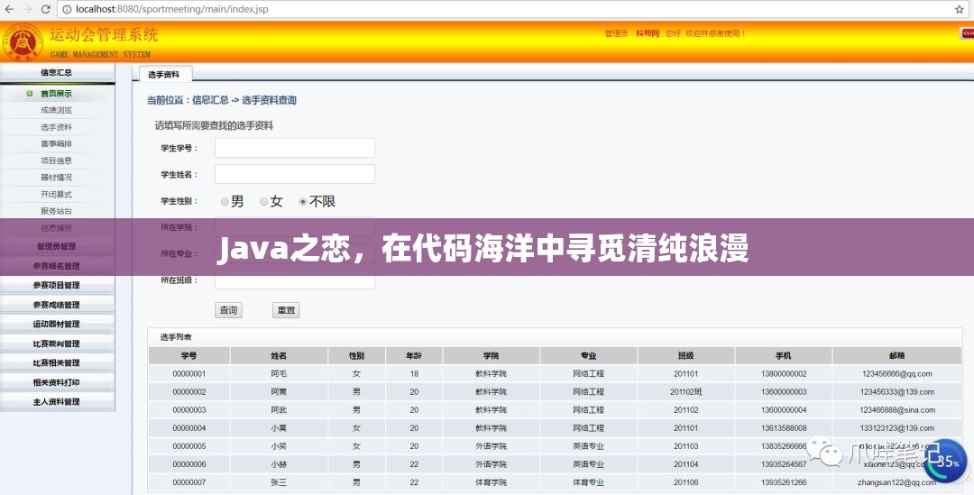974x495 pixels.
Task: Open 成绩浏览 in the sidebar
Action: click(57, 110)
